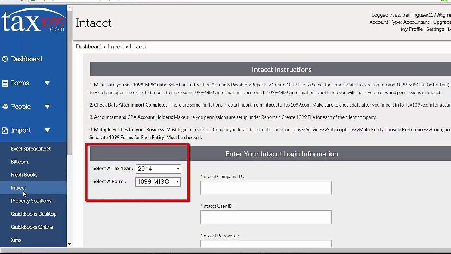Open the People sidebar menu
The image size is (451, 254).
21,107
